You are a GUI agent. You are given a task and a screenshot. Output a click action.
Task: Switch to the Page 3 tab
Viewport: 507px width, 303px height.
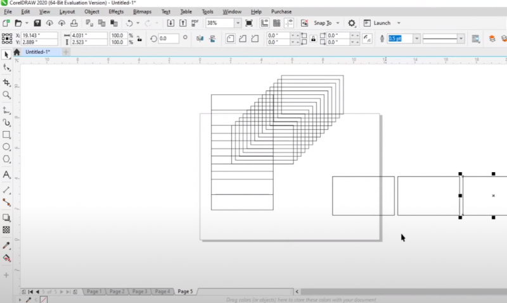click(139, 292)
